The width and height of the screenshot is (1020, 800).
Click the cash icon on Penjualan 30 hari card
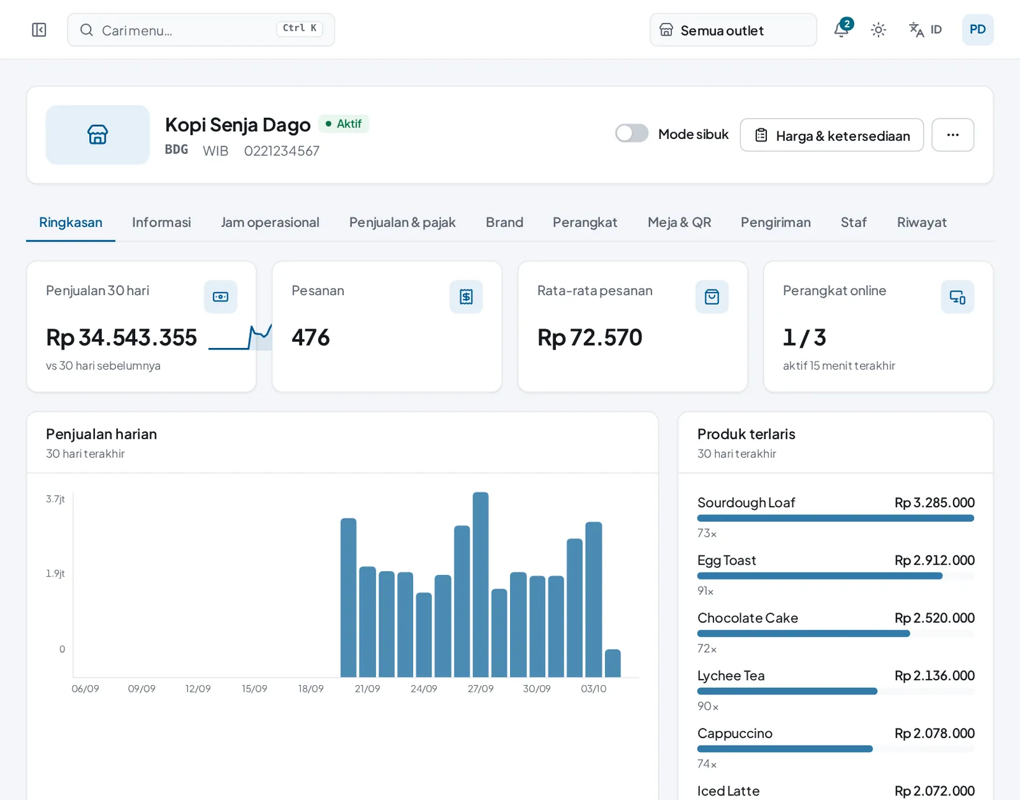(x=221, y=296)
